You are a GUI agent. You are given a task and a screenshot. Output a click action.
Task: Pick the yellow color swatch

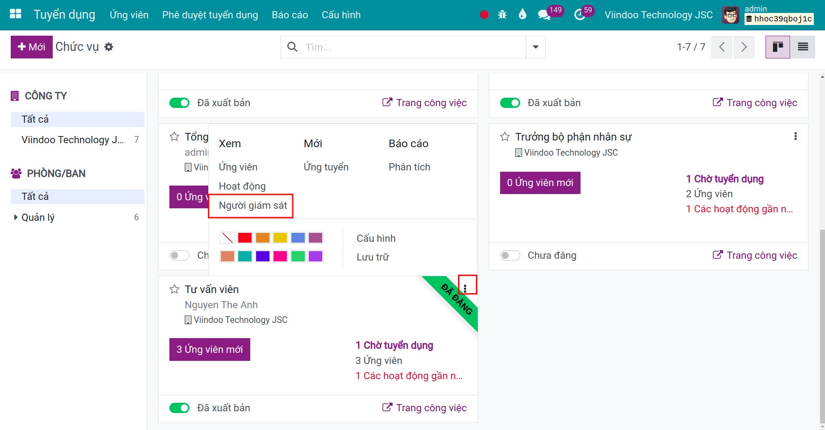pyautogui.click(x=280, y=238)
